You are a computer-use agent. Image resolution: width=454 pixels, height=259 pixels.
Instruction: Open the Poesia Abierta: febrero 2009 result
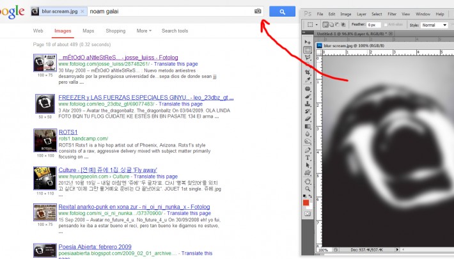coord(95,247)
